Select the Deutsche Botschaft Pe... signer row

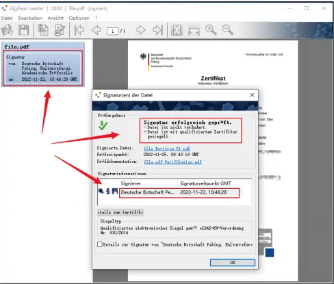[x=179, y=193]
